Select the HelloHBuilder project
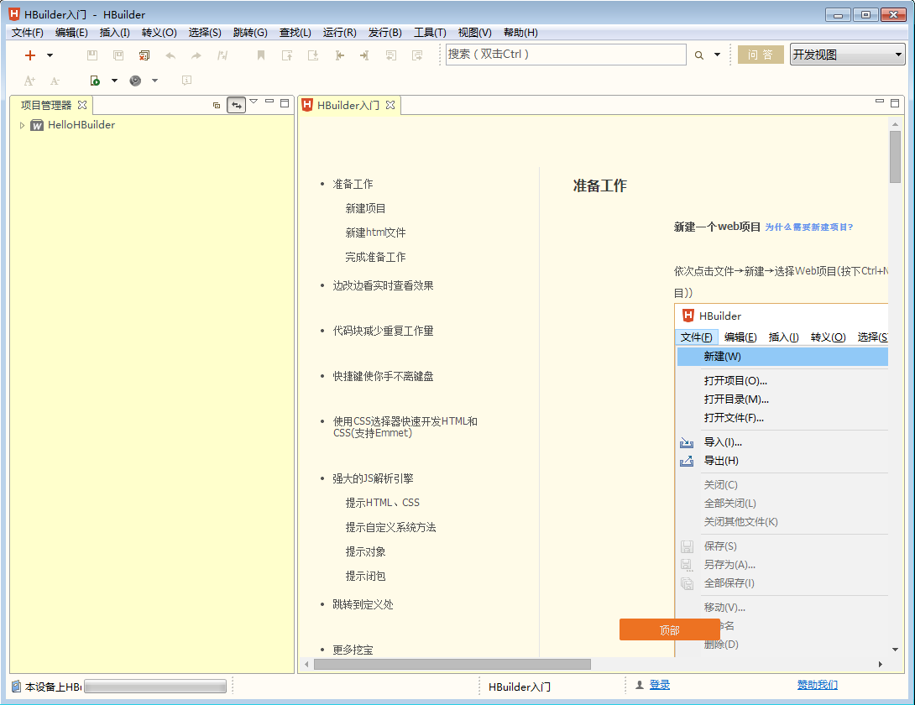The width and height of the screenshot is (915, 705). [81, 125]
